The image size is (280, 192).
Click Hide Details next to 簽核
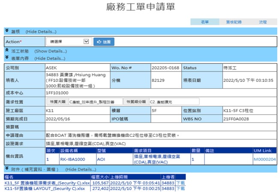tap(41, 32)
